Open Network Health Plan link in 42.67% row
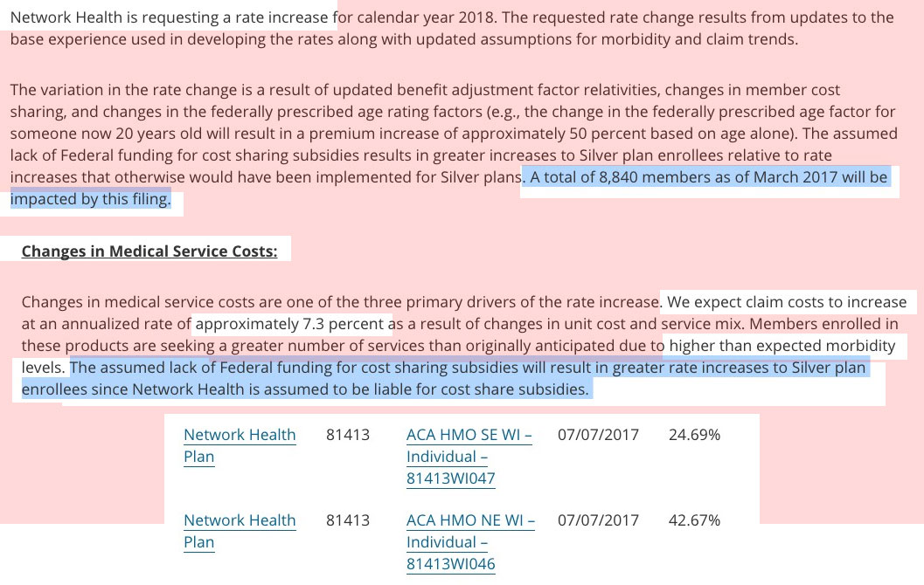924x585 pixels. click(x=240, y=531)
